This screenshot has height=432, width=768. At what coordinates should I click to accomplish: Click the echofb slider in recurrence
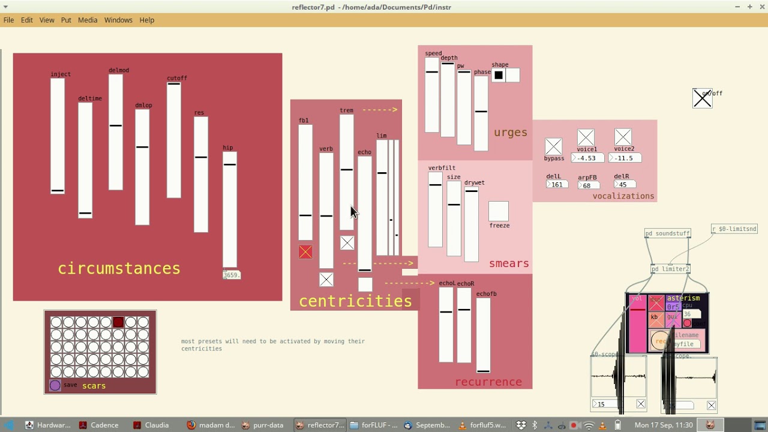[484, 335]
